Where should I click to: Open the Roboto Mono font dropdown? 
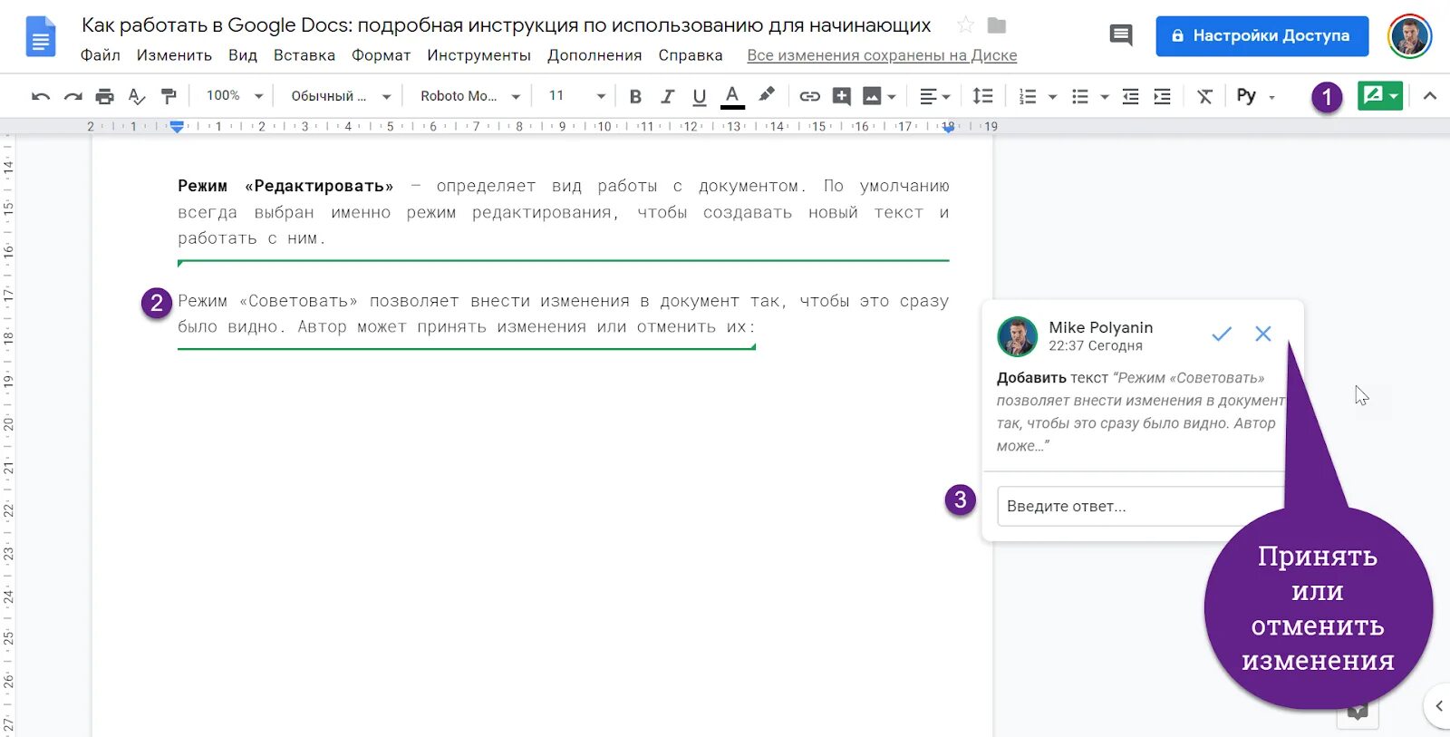coord(470,96)
